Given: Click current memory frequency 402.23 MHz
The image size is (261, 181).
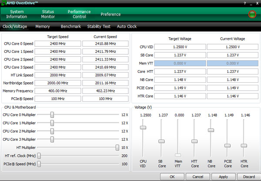Looking at the screenshot, I should pos(105,91).
